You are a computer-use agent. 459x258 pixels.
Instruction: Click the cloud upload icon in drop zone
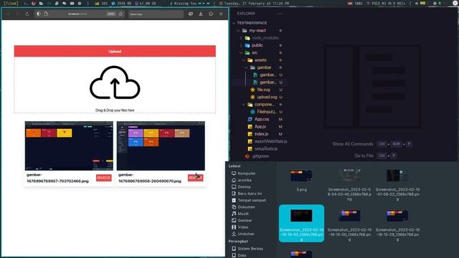point(115,82)
